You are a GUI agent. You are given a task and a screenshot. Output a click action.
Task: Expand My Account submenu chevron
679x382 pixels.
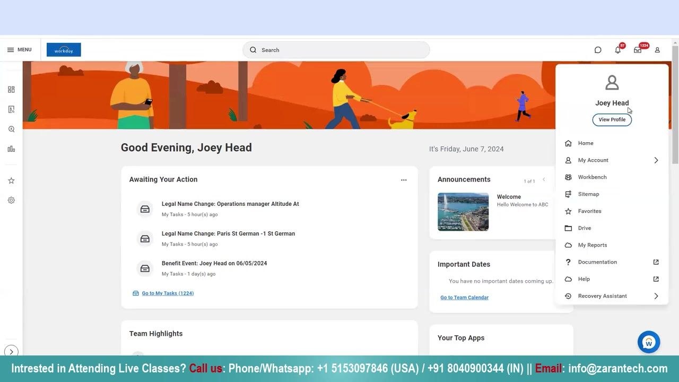[x=656, y=160]
